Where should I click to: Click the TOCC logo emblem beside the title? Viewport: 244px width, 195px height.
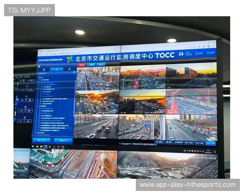pos(70,59)
